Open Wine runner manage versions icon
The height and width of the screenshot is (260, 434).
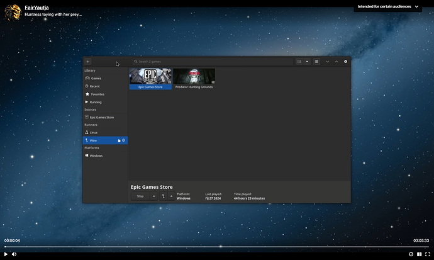[x=120, y=140]
